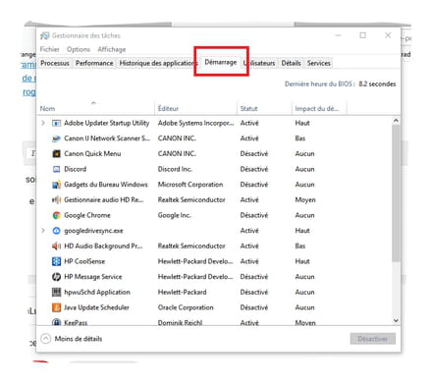The image size is (432, 385).
Task: Click the HD Audio Background speaker icon
Action: point(56,247)
